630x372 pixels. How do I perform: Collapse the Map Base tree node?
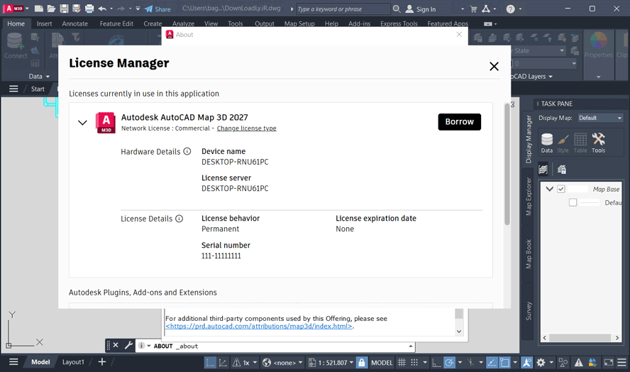point(549,189)
